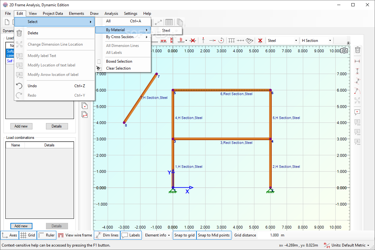The width and height of the screenshot is (375, 250).
Task: Click Details under load cases
Action: pos(57,126)
